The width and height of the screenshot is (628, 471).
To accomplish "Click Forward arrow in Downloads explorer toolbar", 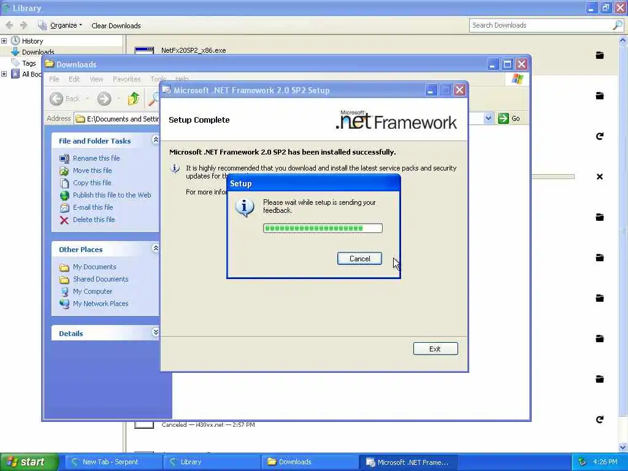I will click(104, 99).
